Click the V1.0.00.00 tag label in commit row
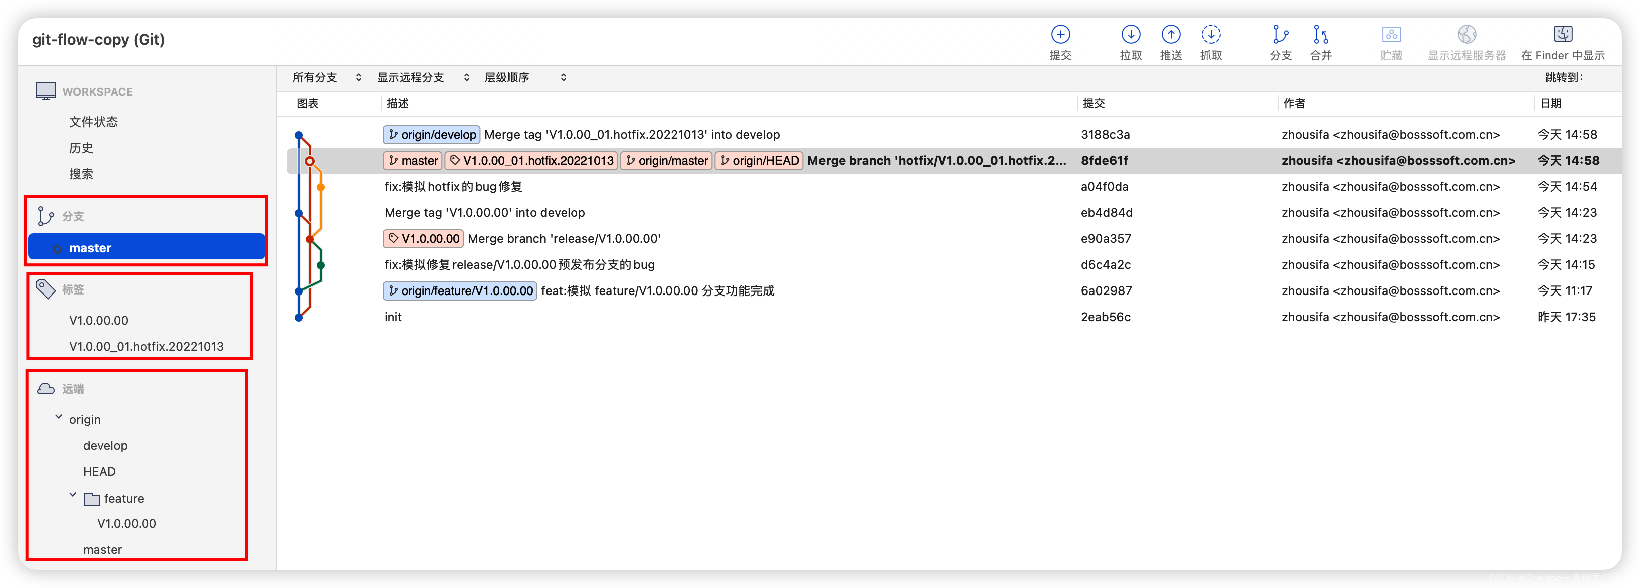 (423, 238)
